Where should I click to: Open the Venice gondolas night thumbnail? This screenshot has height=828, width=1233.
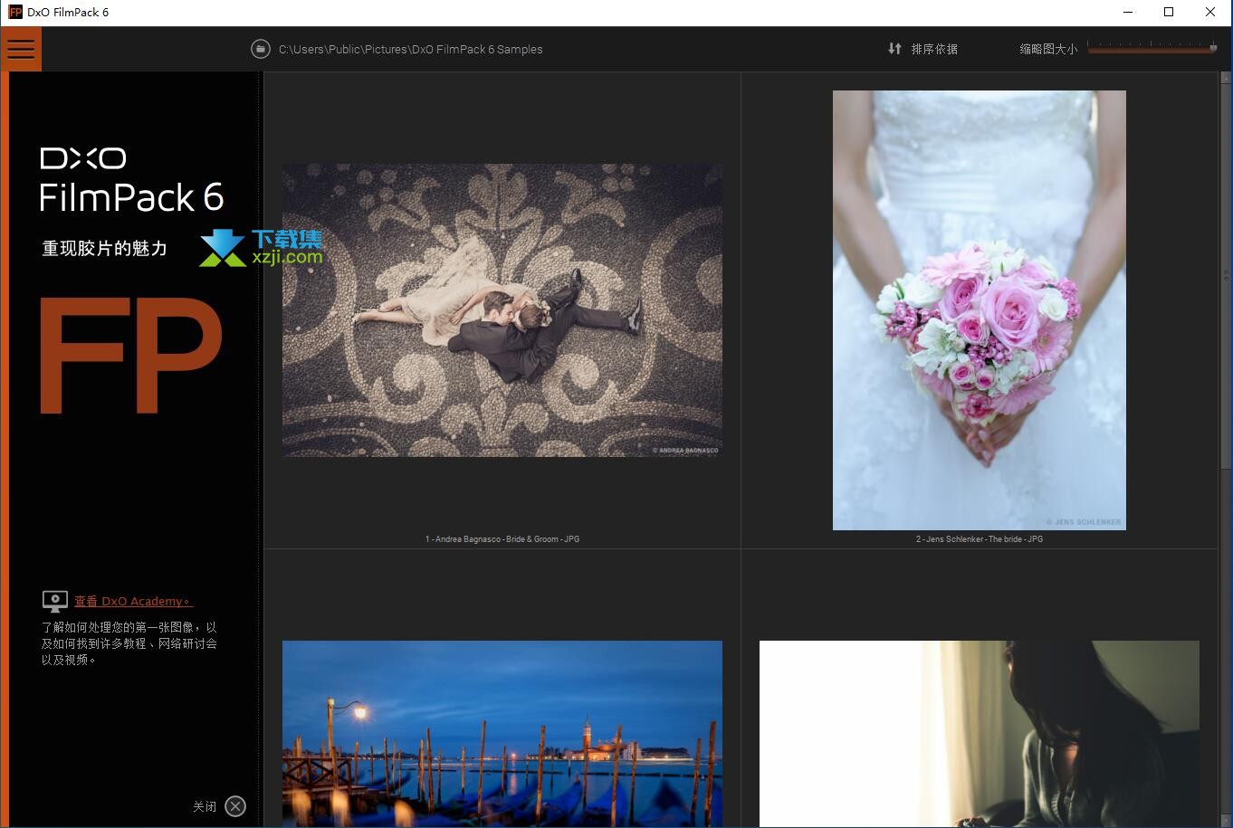[502, 734]
